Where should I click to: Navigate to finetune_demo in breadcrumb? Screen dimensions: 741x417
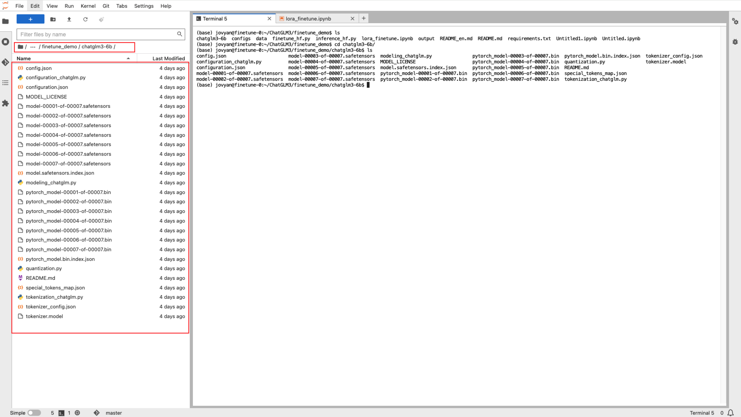coord(59,47)
